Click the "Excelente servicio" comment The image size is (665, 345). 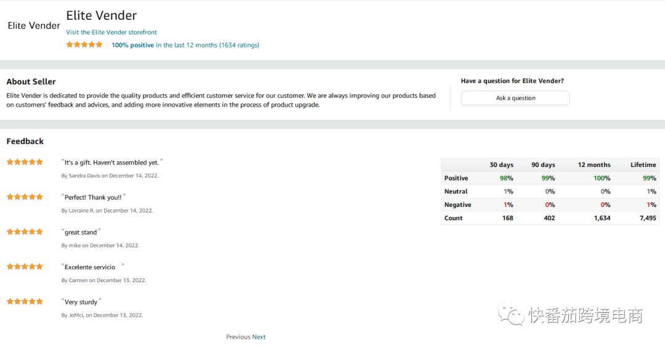coord(93,267)
